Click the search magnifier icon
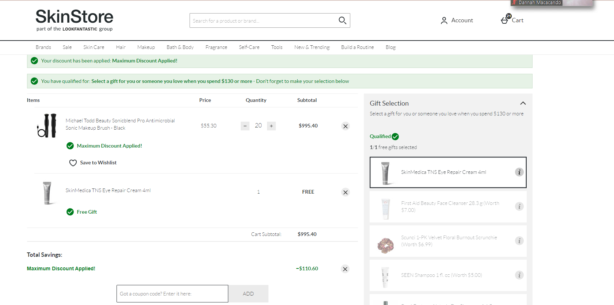Screen dimensions: 614x305 pyautogui.click(x=342, y=20)
